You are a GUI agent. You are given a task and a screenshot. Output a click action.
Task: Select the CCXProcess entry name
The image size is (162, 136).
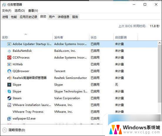(x=21, y=58)
